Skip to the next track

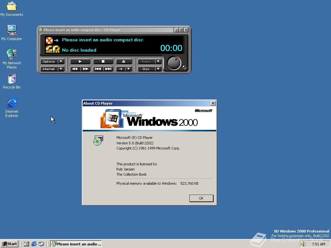coord(108,69)
